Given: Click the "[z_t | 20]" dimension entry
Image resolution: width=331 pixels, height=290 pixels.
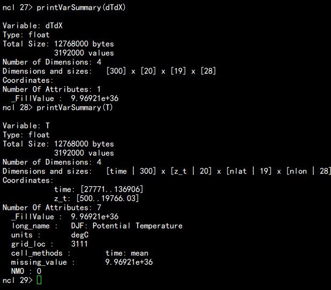Looking at the screenshot, I should (x=191, y=171).
